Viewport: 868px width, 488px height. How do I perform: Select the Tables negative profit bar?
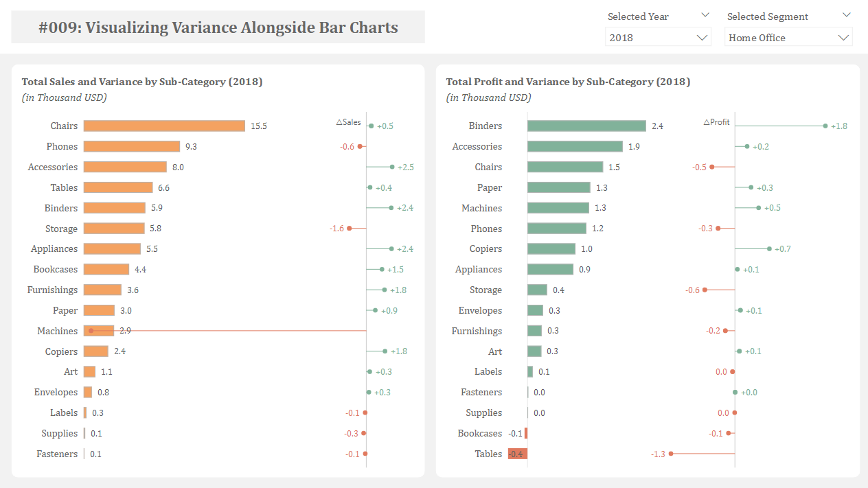pyautogui.click(x=516, y=454)
